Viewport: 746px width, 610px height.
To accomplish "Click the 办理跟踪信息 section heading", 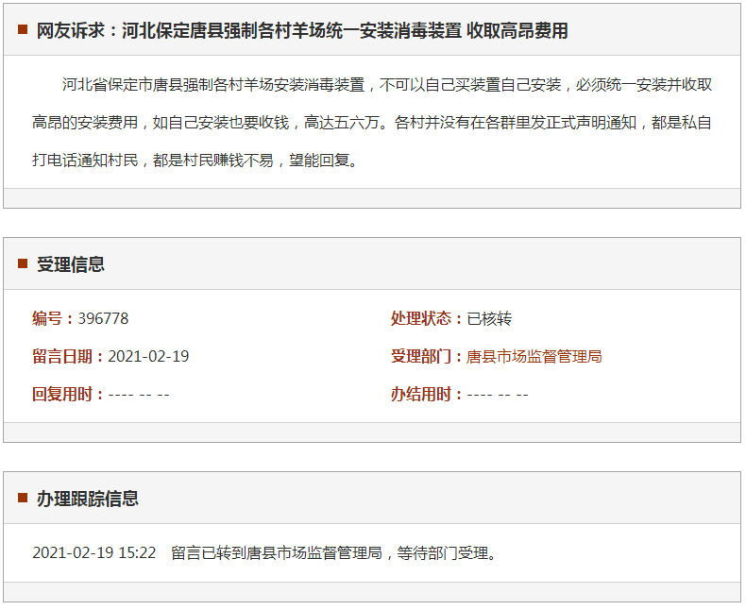I will click(88, 499).
